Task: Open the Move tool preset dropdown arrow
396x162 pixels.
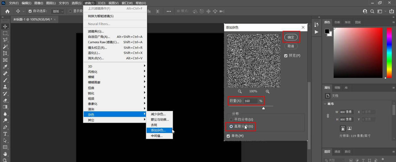Action: coord(23,12)
